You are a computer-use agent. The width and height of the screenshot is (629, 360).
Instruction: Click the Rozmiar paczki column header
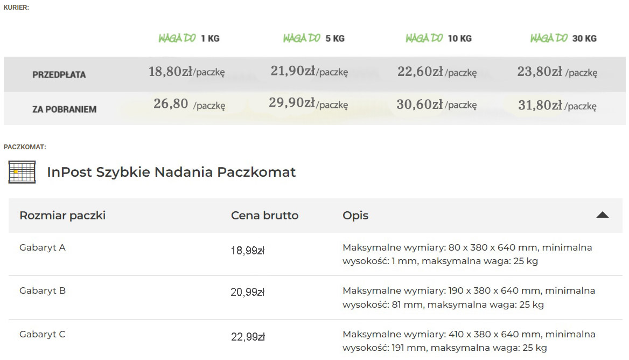pos(62,216)
